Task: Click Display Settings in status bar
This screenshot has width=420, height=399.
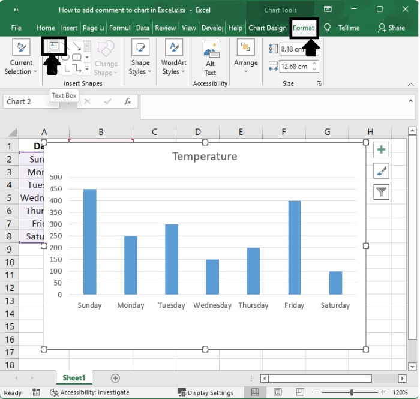Action: 205,392
